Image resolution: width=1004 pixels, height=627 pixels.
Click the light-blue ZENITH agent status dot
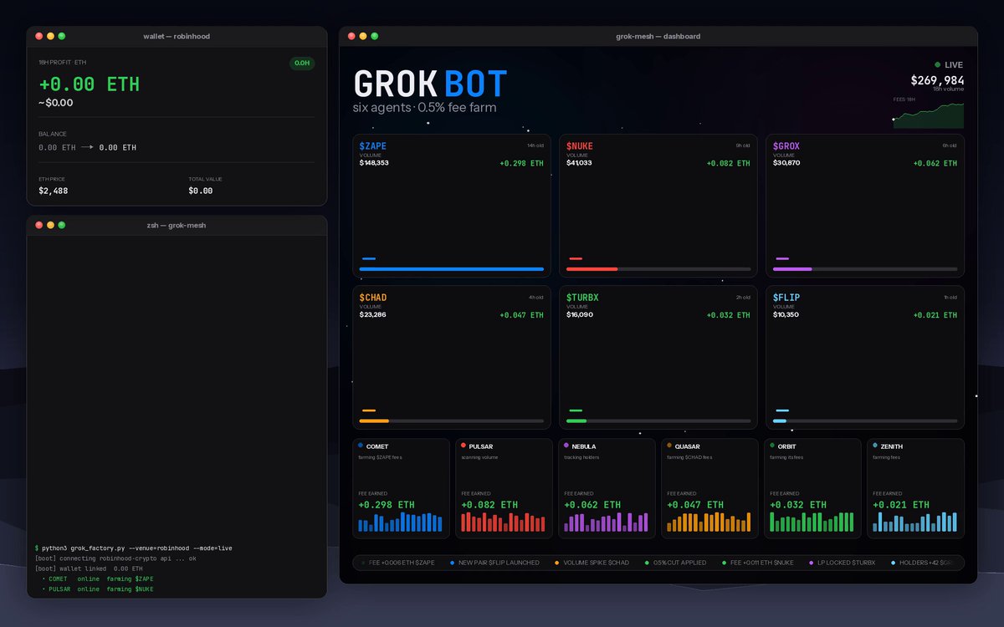pyautogui.click(x=875, y=446)
